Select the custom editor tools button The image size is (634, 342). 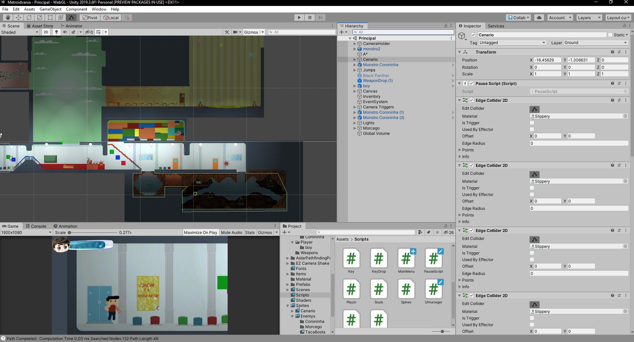(71, 18)
